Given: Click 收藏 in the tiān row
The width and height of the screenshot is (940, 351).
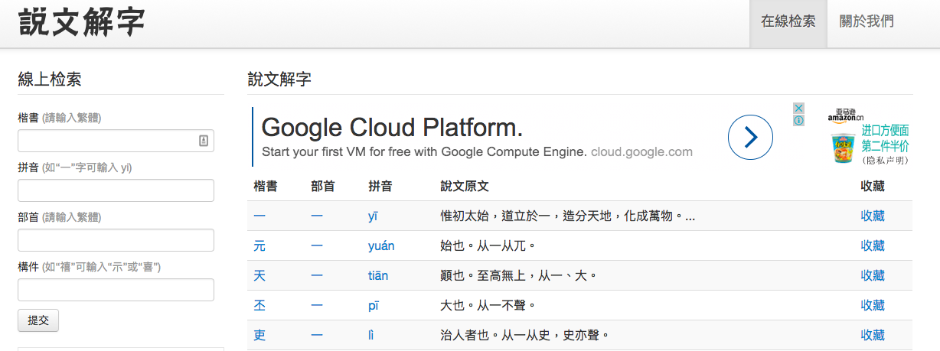Looking at the screenshot, I should click(x=873, y=275).
